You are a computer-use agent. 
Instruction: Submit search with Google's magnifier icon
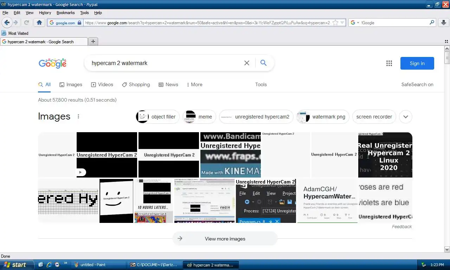pyautogui.click(x=263, y=63)
